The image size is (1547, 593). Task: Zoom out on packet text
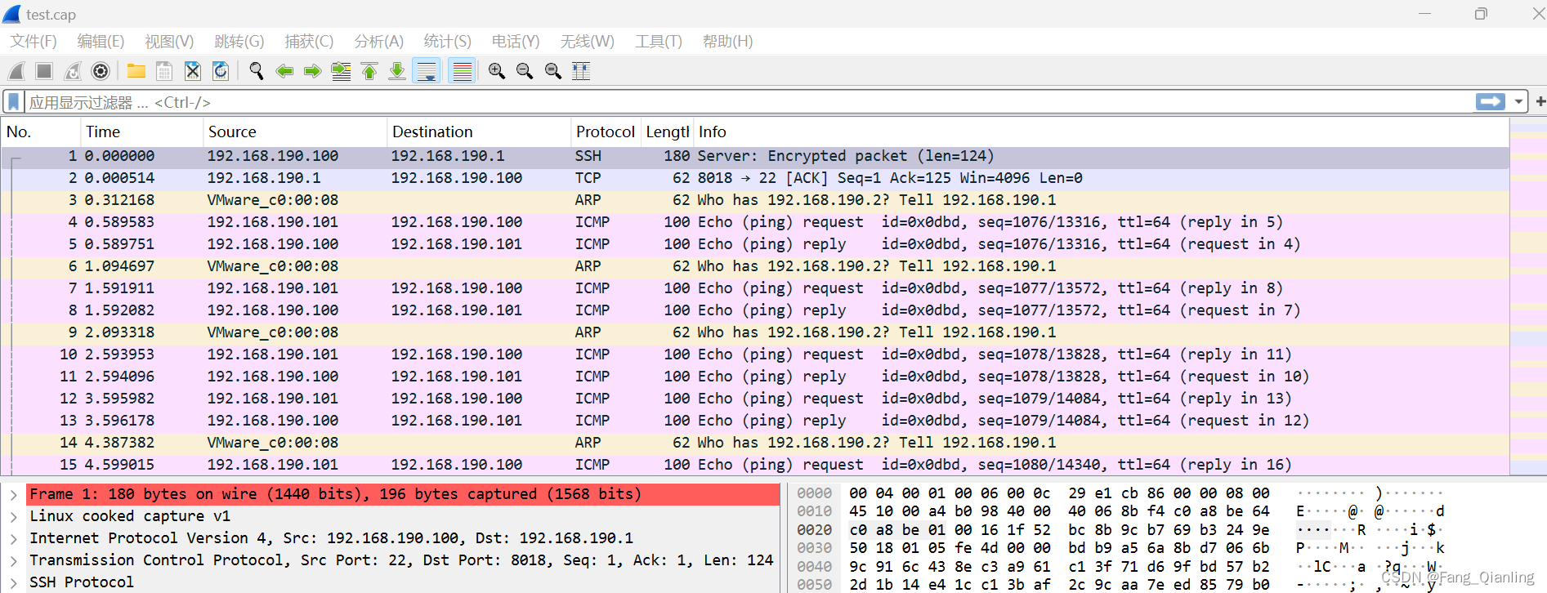pyautogui.click(x=525, y=71)
